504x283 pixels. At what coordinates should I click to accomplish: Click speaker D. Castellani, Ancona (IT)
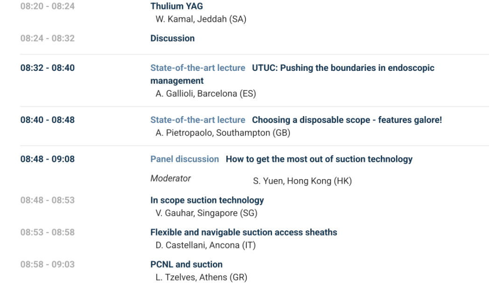point(205,245)
